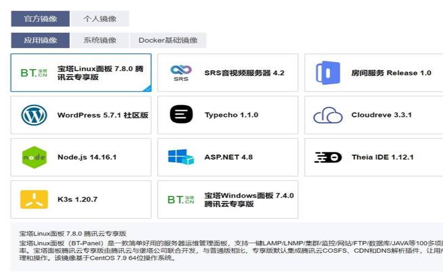
Task: Choose the ASP.NET 4.8 image
Action: [x=228, y=157]
